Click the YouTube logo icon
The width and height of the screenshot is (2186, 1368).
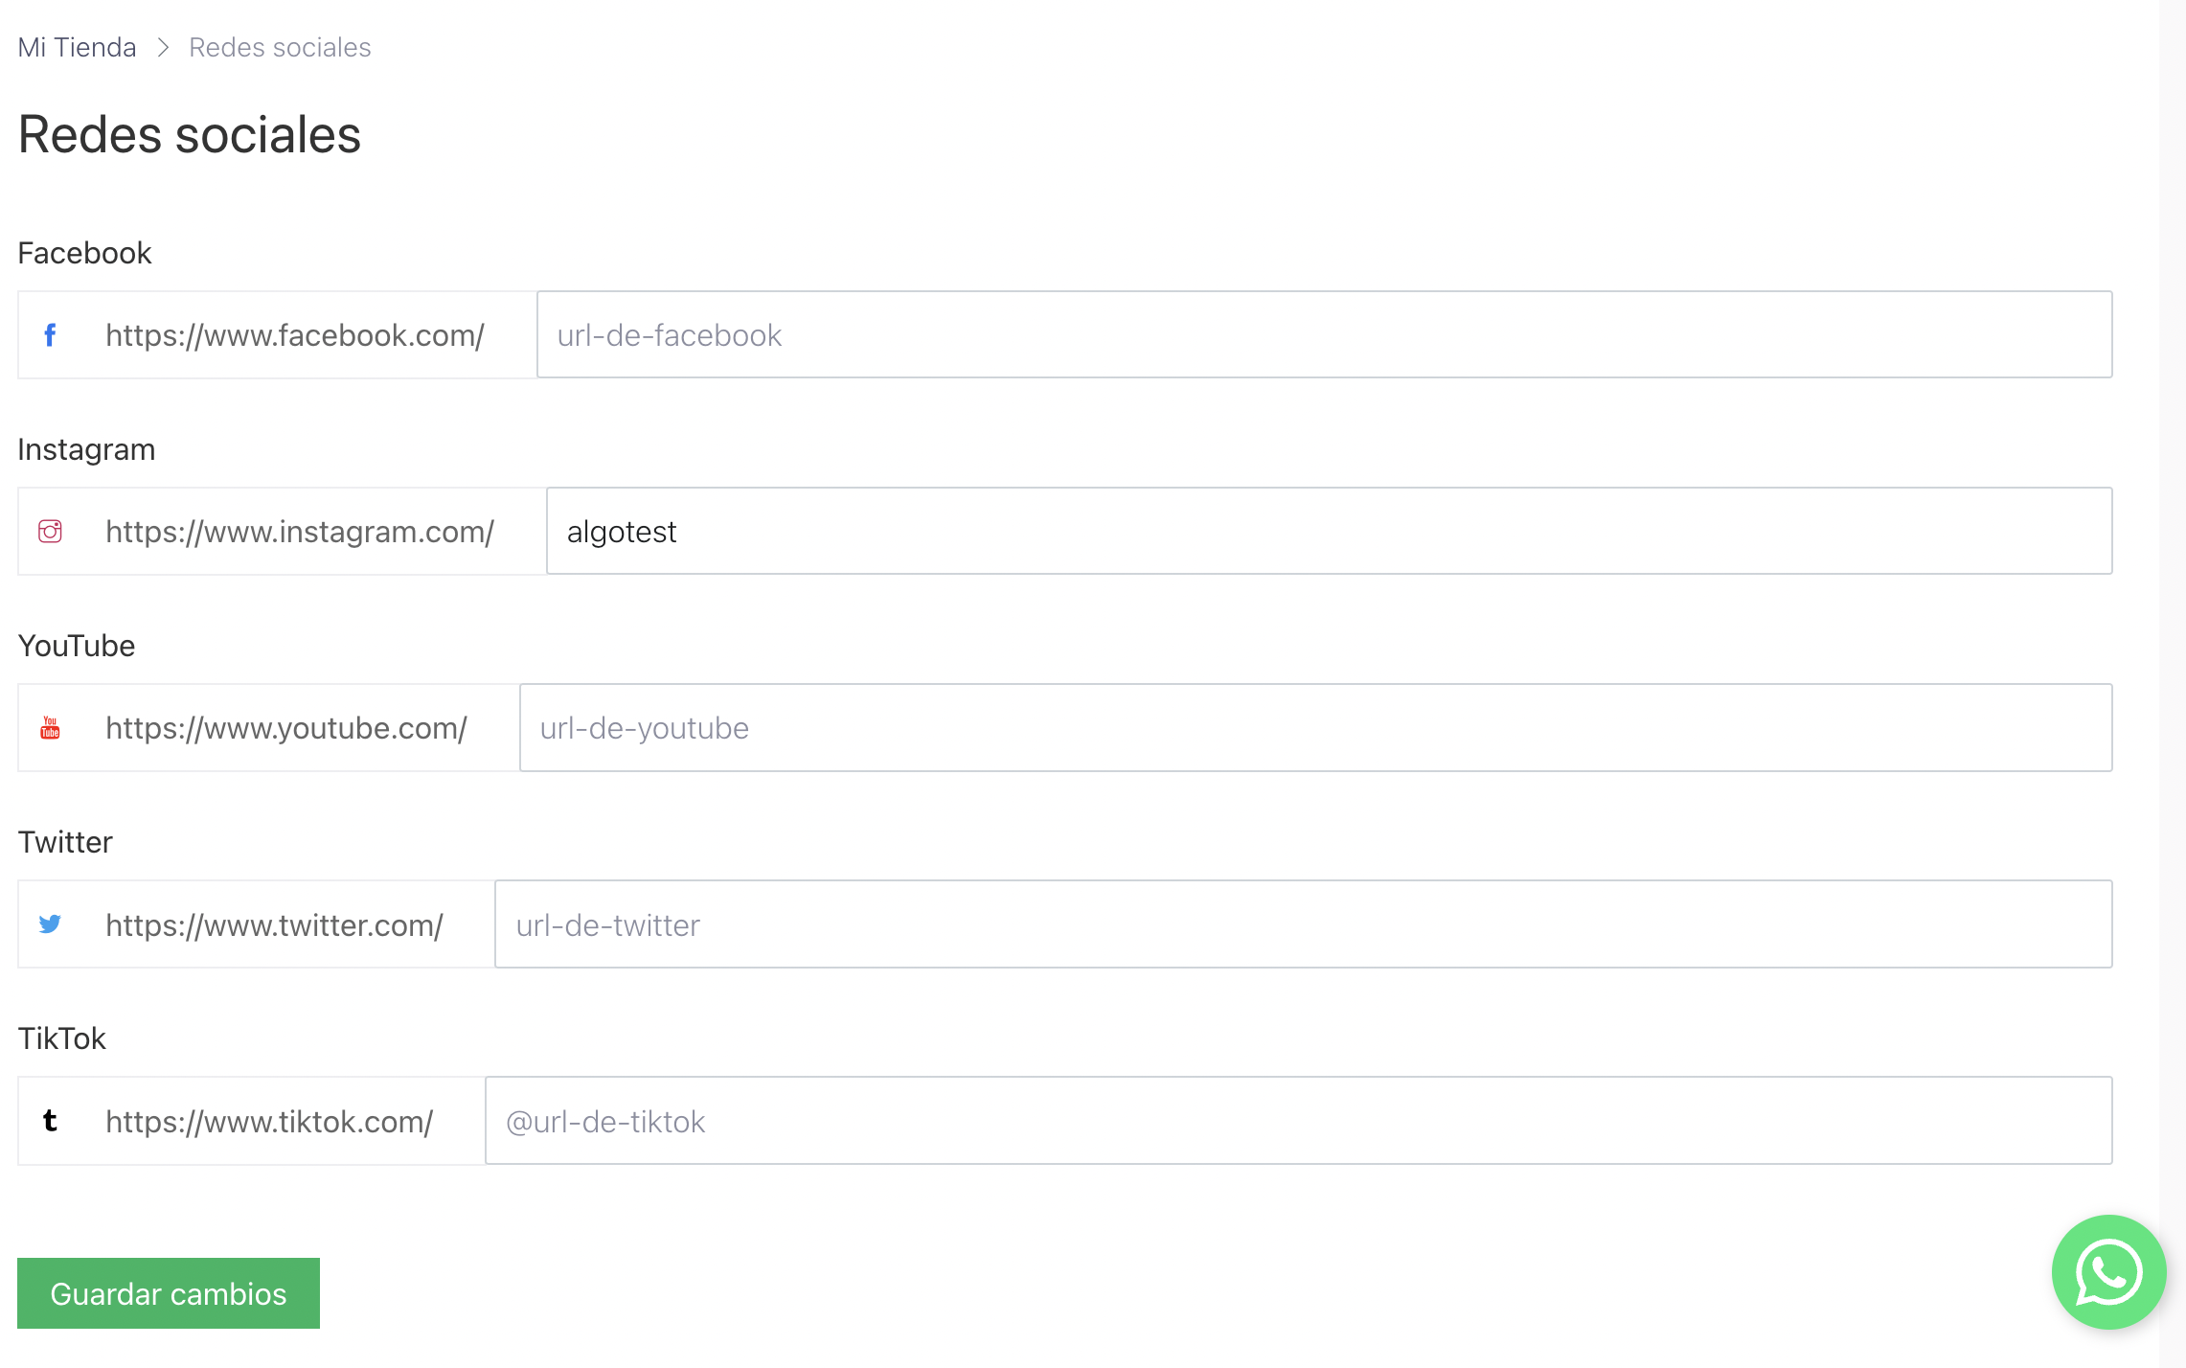pos(50,728)
